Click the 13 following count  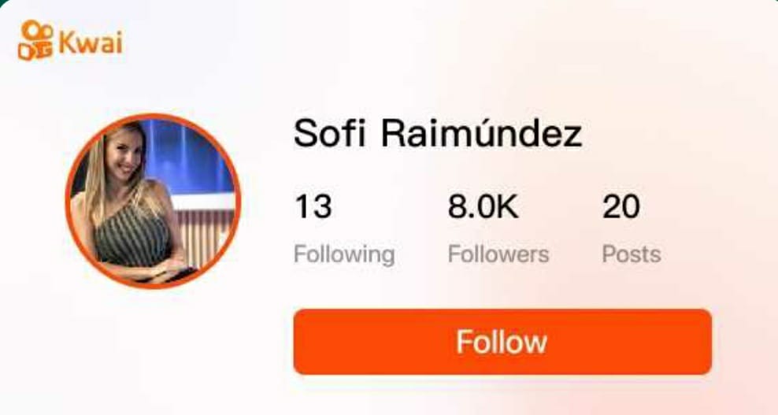[313, 206]
